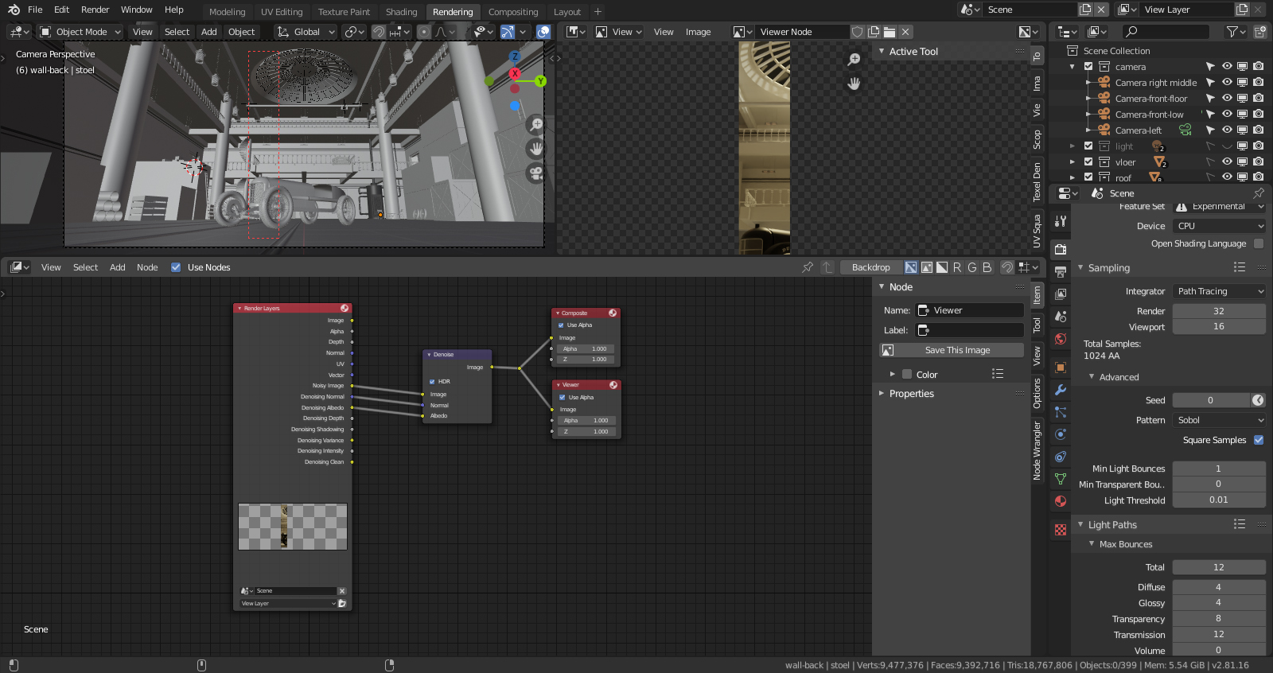Open the Object Constraints tab icon
1273x673 pixels.
point(1061,457)
